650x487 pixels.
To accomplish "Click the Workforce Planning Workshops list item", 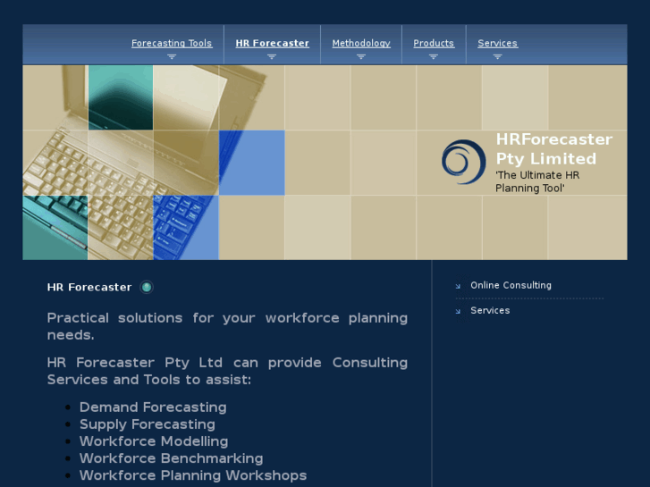I will (193, 475).
